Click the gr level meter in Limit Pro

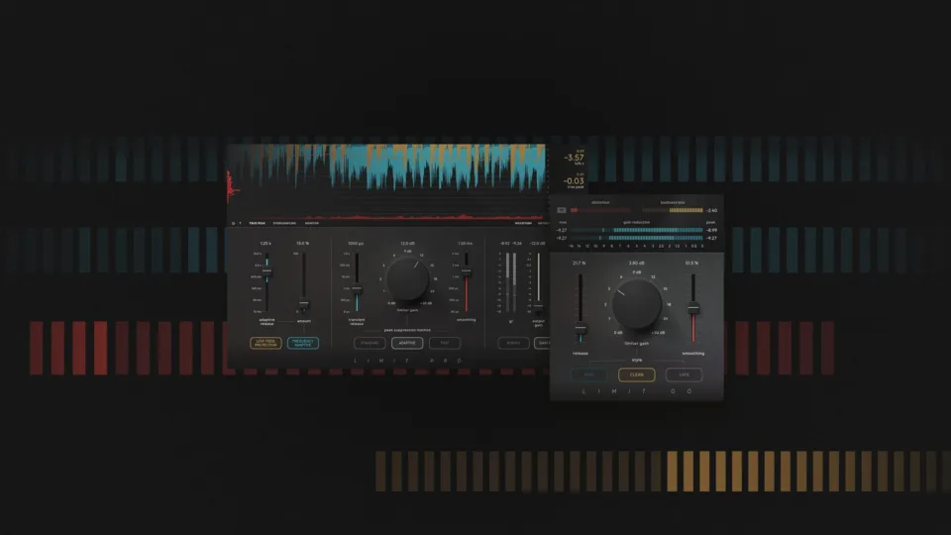pos(511,282)
